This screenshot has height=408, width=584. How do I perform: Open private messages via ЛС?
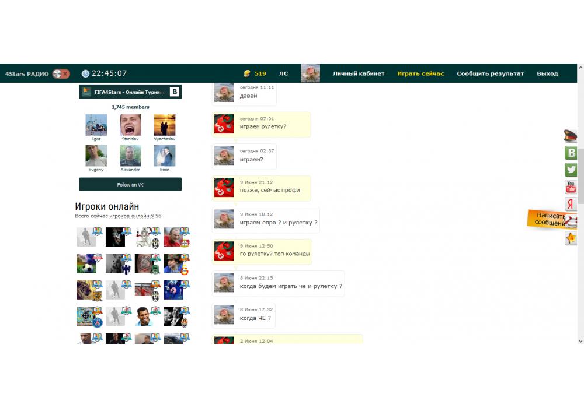283,73
